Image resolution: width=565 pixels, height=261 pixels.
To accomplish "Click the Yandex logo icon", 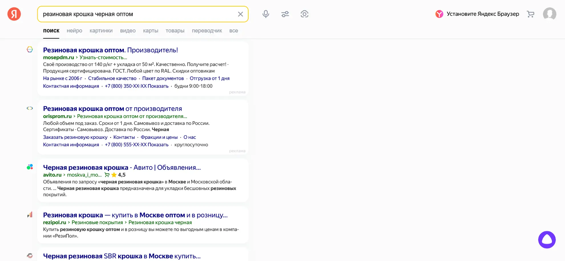I will point(14,14).
